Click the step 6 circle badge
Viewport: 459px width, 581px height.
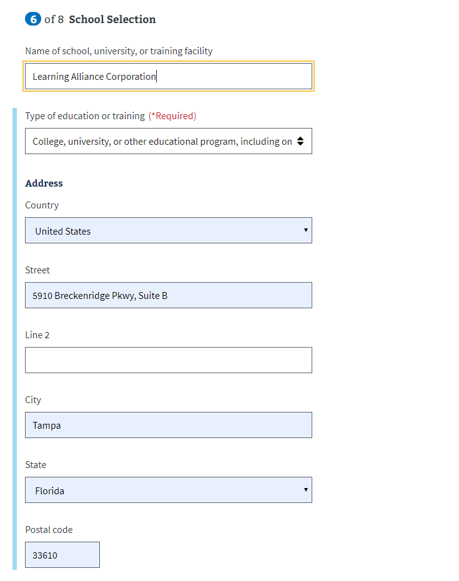(x=33, y=19)
